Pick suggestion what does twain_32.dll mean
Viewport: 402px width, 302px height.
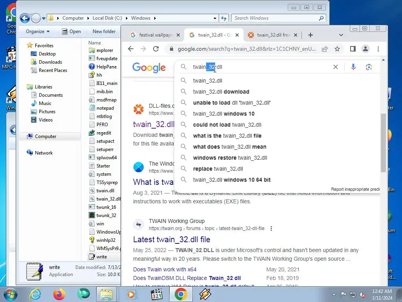coord(230,147)
